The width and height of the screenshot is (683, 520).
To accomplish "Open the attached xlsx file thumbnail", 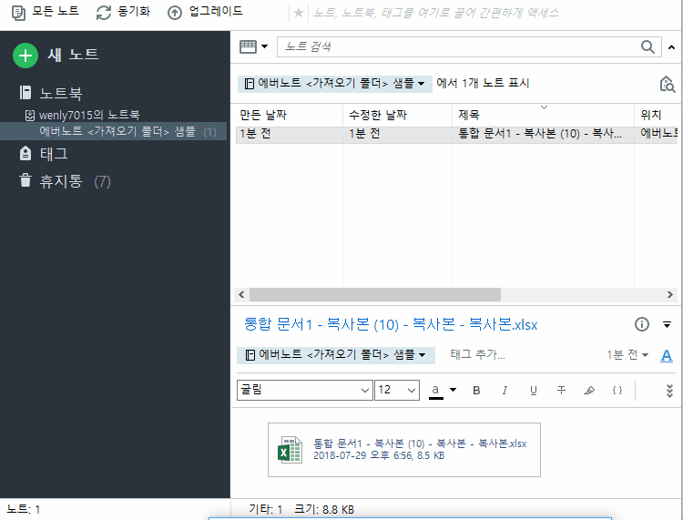I will pos(404,450).
